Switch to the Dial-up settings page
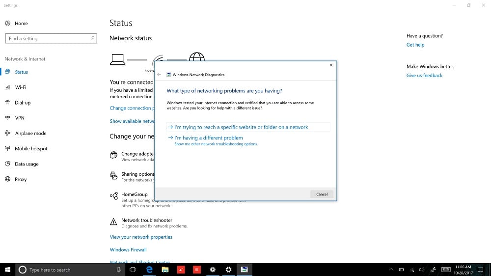Viewport: 491px width, 276px height. tap(23, 103)
